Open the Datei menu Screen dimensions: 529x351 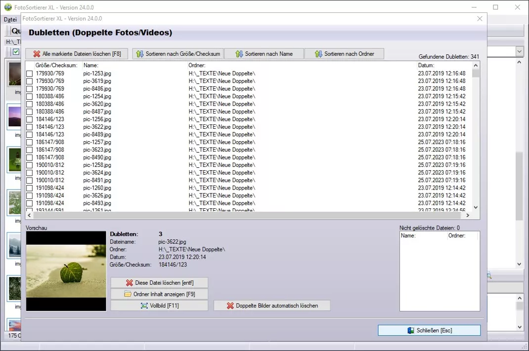(10, 20)
